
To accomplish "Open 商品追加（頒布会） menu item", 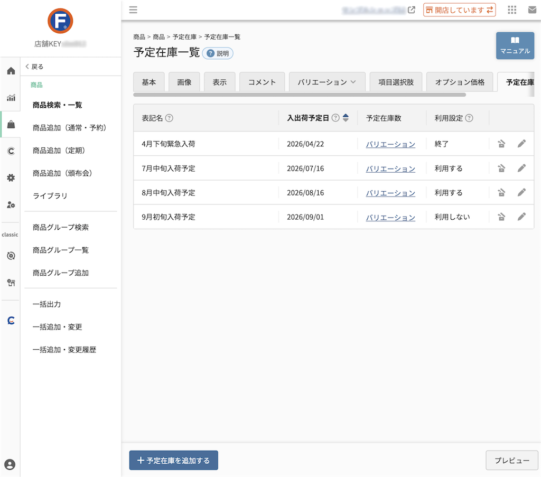I will pyautogui.click(x=62, y=173).
